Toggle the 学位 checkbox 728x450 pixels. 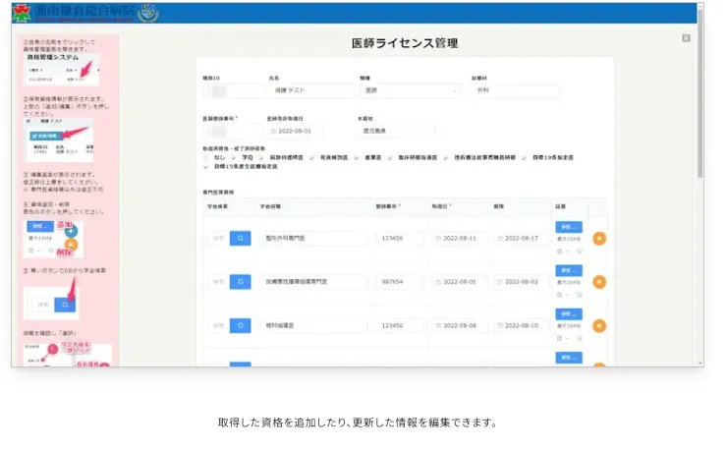(234, 158)
